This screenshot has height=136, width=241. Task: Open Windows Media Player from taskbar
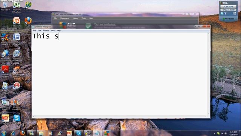pos(50,133)
